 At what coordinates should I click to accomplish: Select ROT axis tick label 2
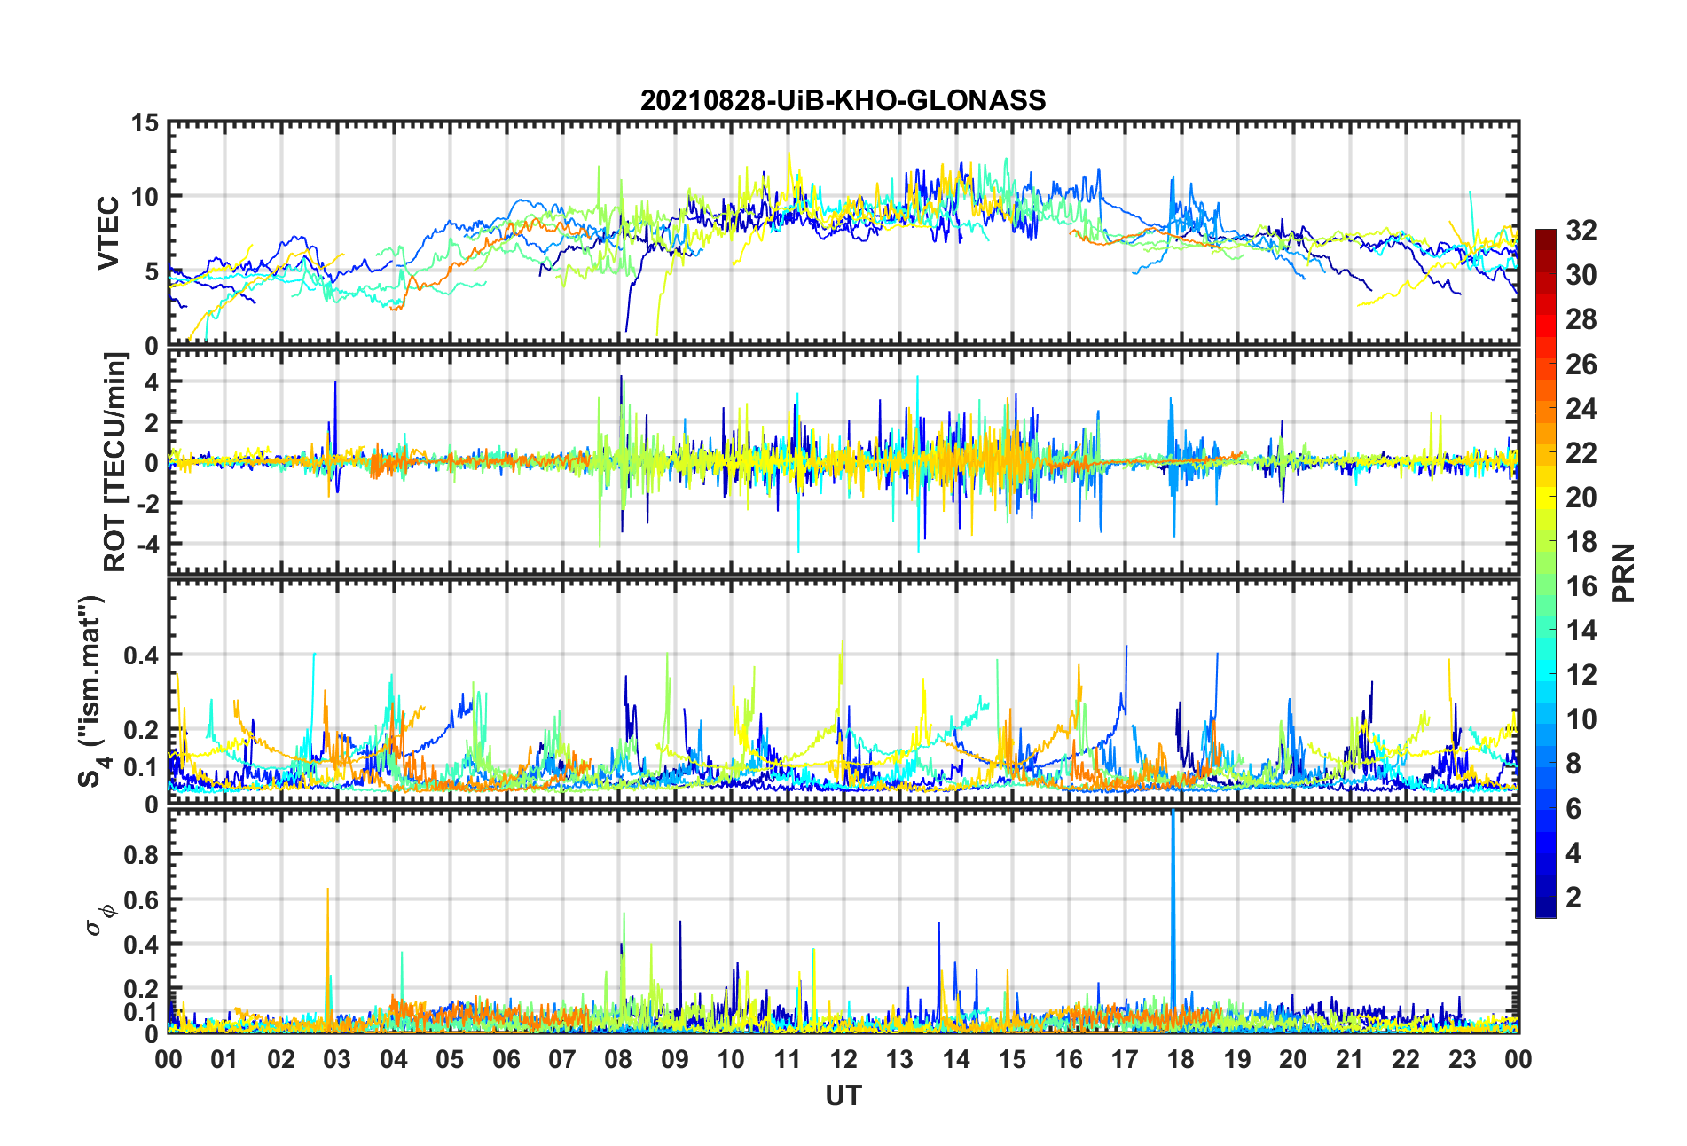152,422
